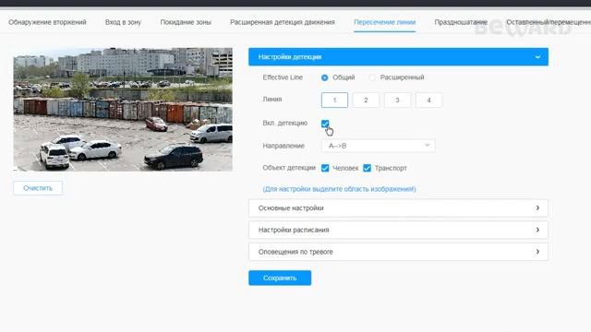
Task: Select line number 3 button
Action: coord(397,101)
